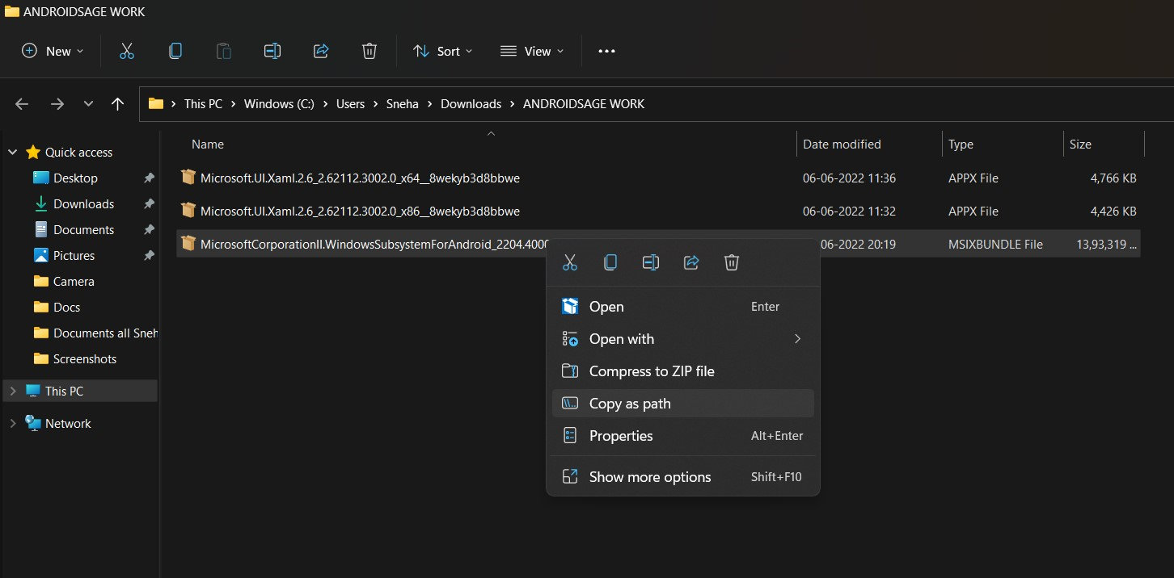Click the Share icon in the context menu
Screen dimensions: 1174x578
691,262
